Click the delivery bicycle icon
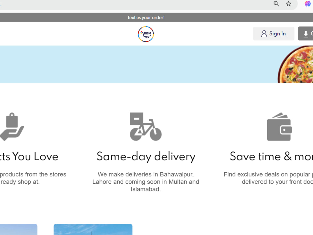 click(x=146, y=127)
